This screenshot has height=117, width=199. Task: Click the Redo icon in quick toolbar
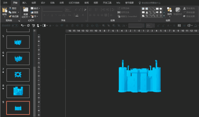coord(28,26)
